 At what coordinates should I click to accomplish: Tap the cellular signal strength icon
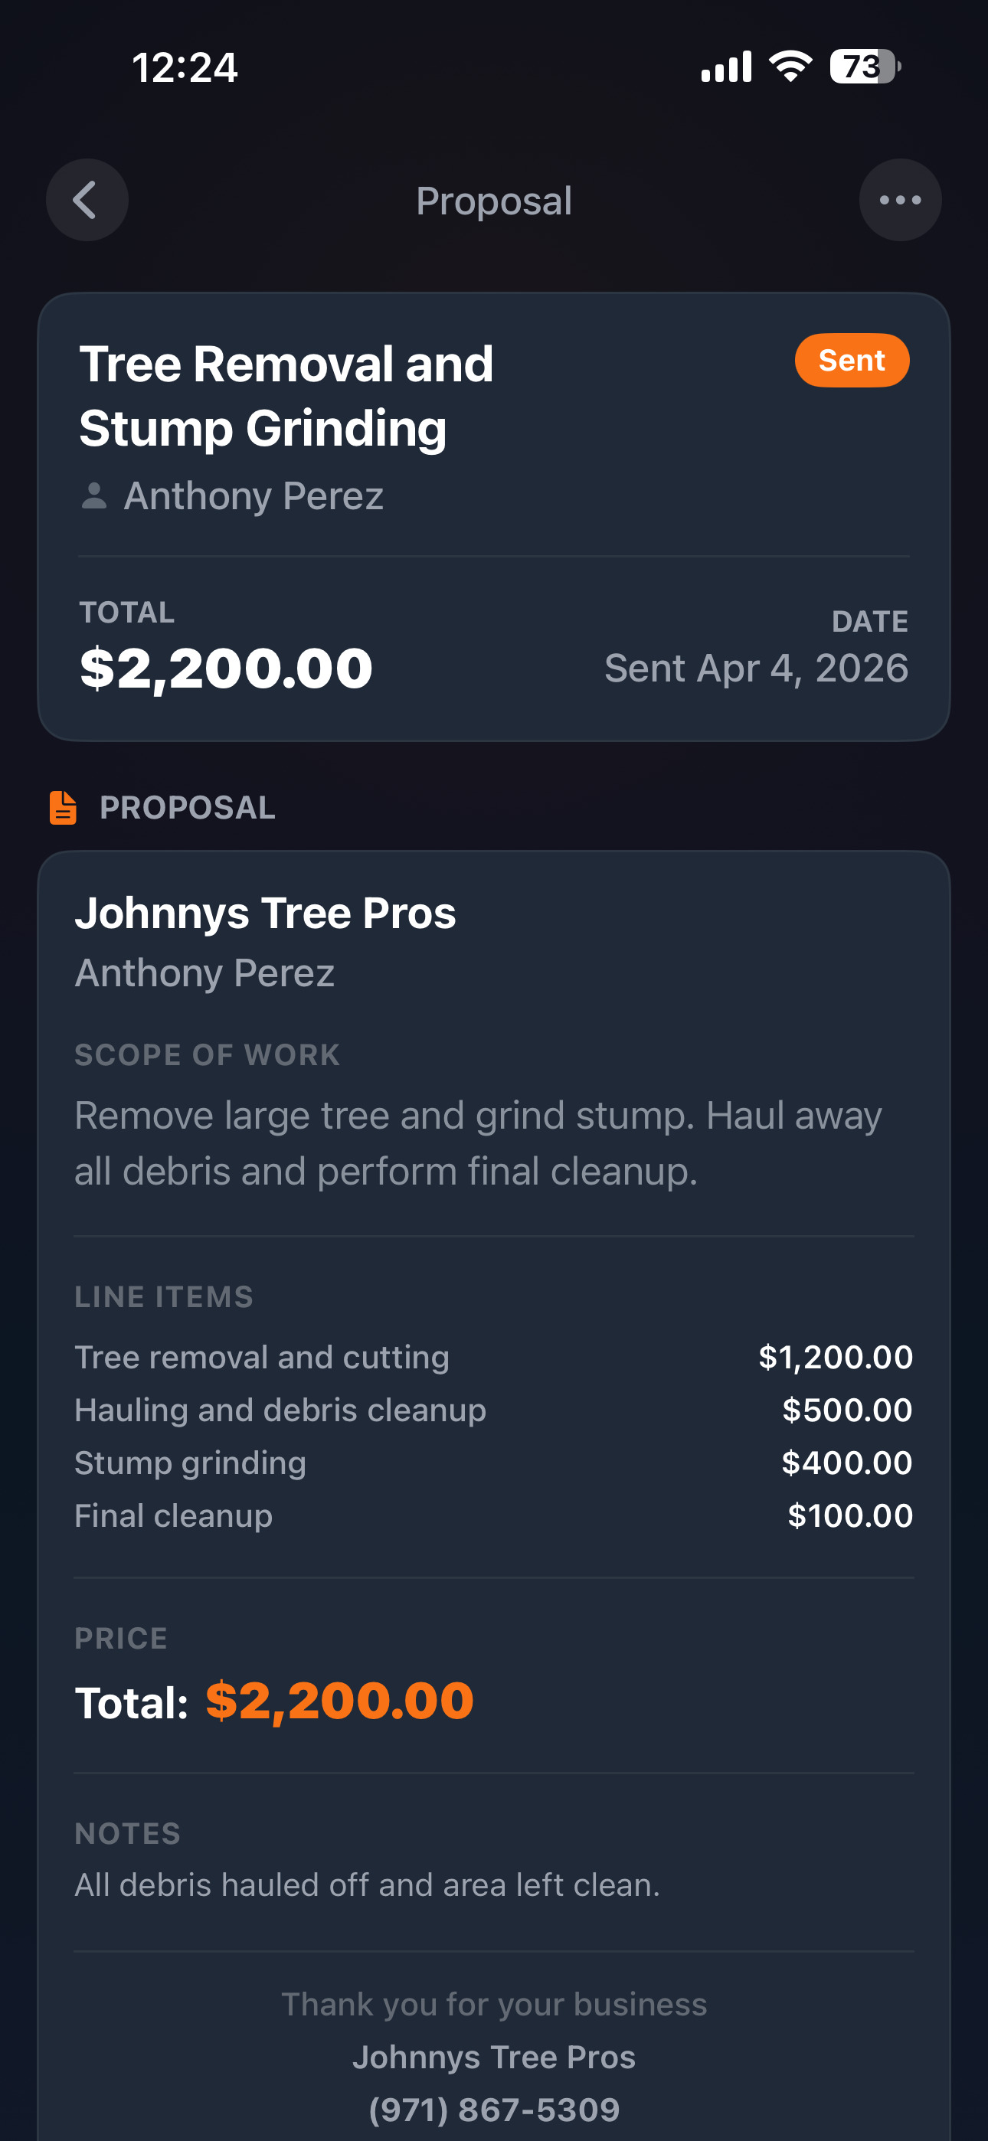coord(726,67)
